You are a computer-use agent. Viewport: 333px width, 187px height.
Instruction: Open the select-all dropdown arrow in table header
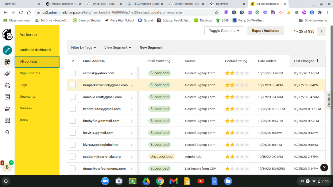coord(73,61)
